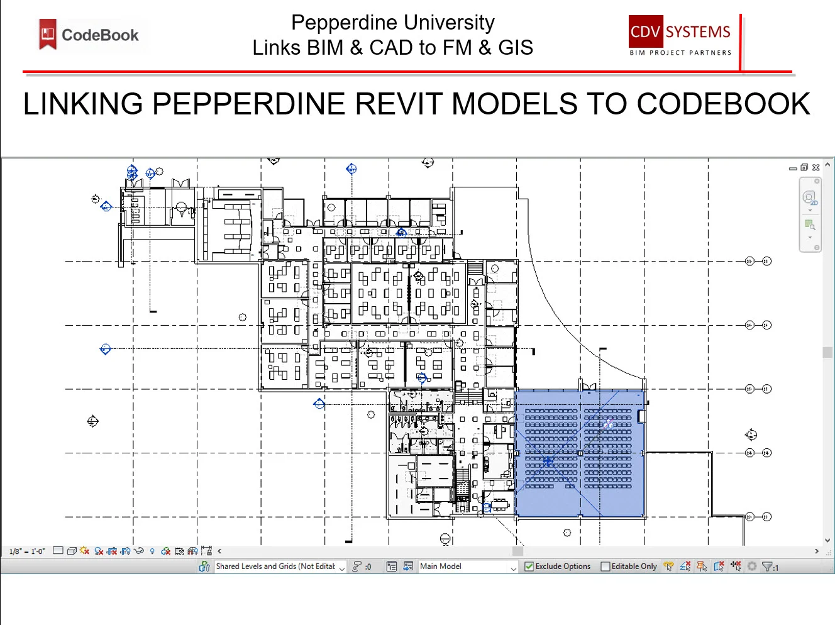Image resolution: width=835 pixels, height=625 pixels.
Task: Toggle Shadows off icon in view control bar
Action: point(99,551)
